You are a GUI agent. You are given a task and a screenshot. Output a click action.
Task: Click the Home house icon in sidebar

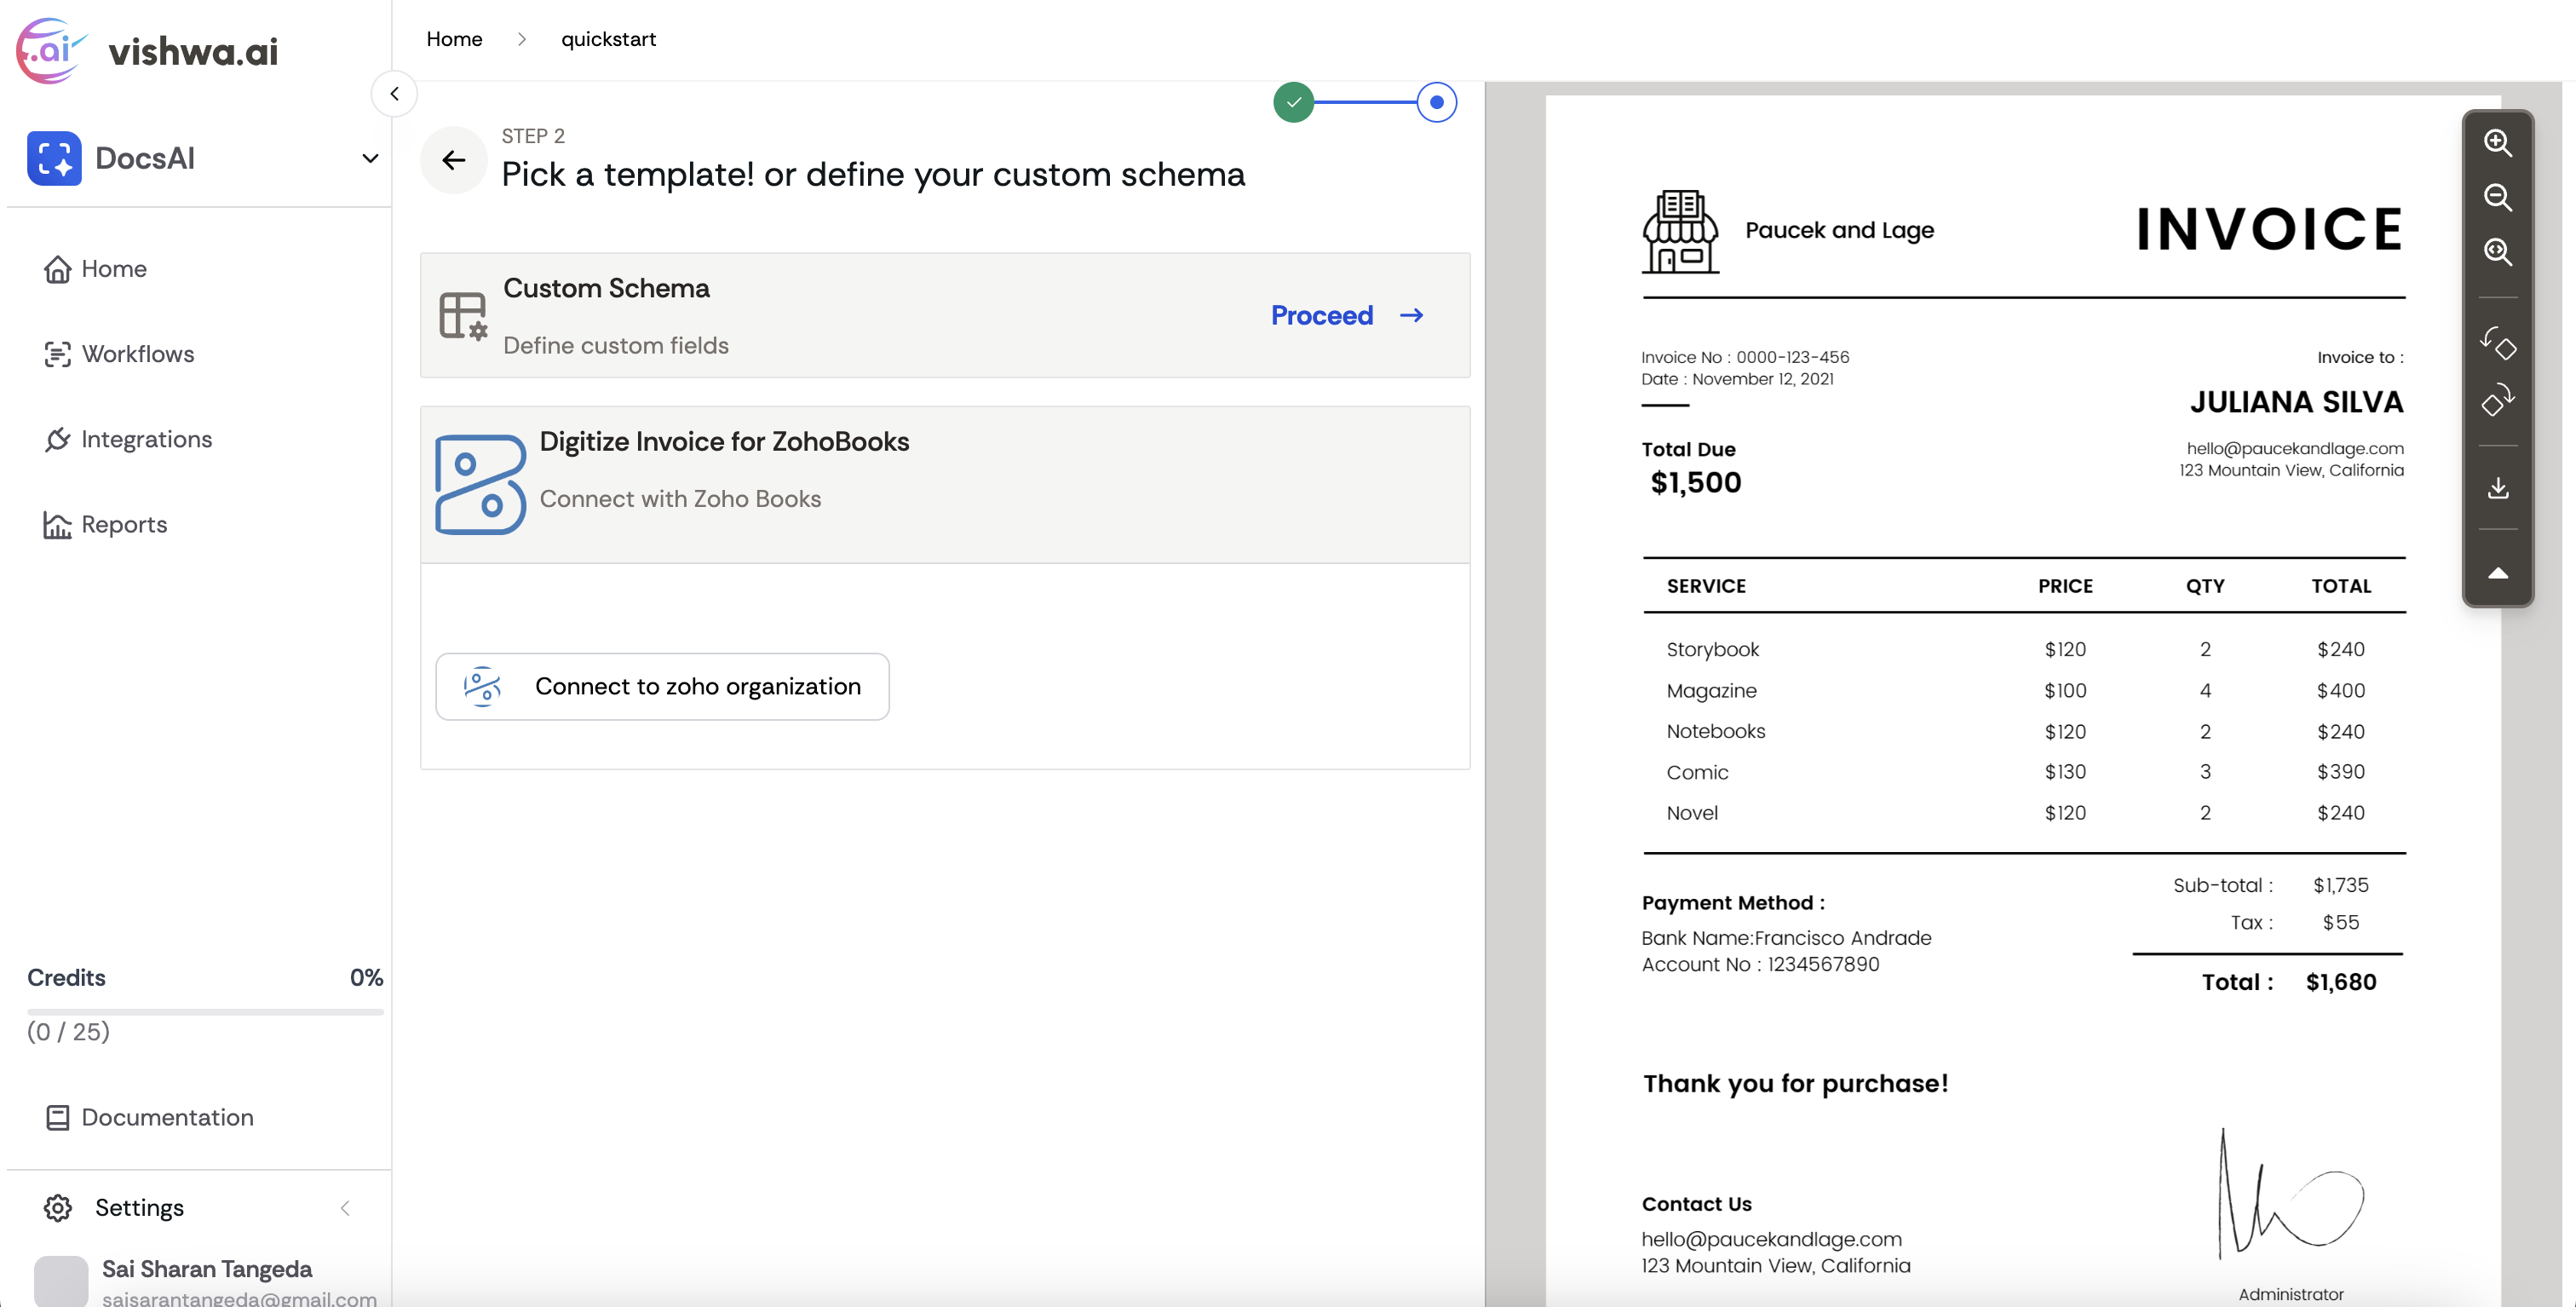click(x=58, y=269)
